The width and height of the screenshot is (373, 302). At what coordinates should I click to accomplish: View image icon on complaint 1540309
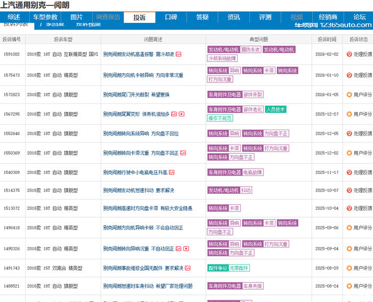point(172,173)
